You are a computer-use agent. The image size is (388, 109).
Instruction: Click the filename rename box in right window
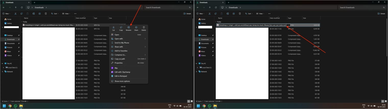tap(254, 25)
